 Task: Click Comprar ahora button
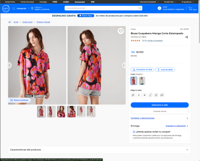click(x=160, y=111)
